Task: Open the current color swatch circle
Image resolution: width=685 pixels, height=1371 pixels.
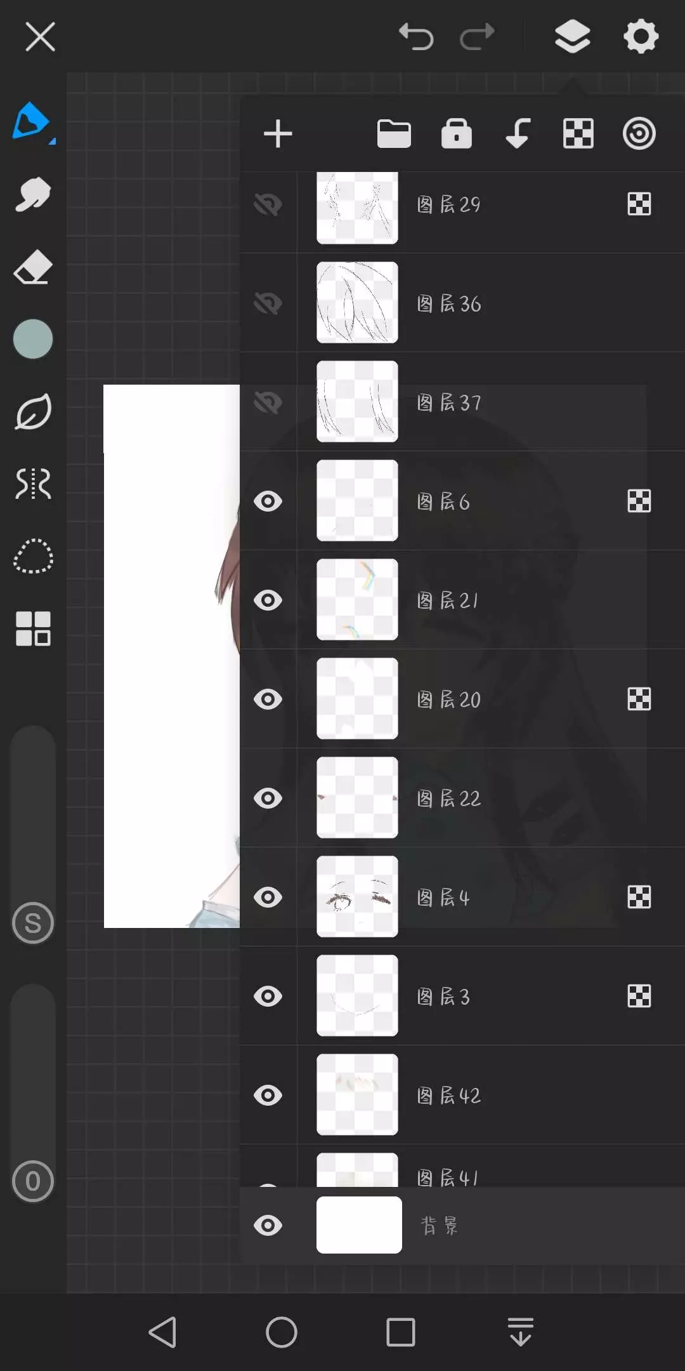Action: point(33,339)
